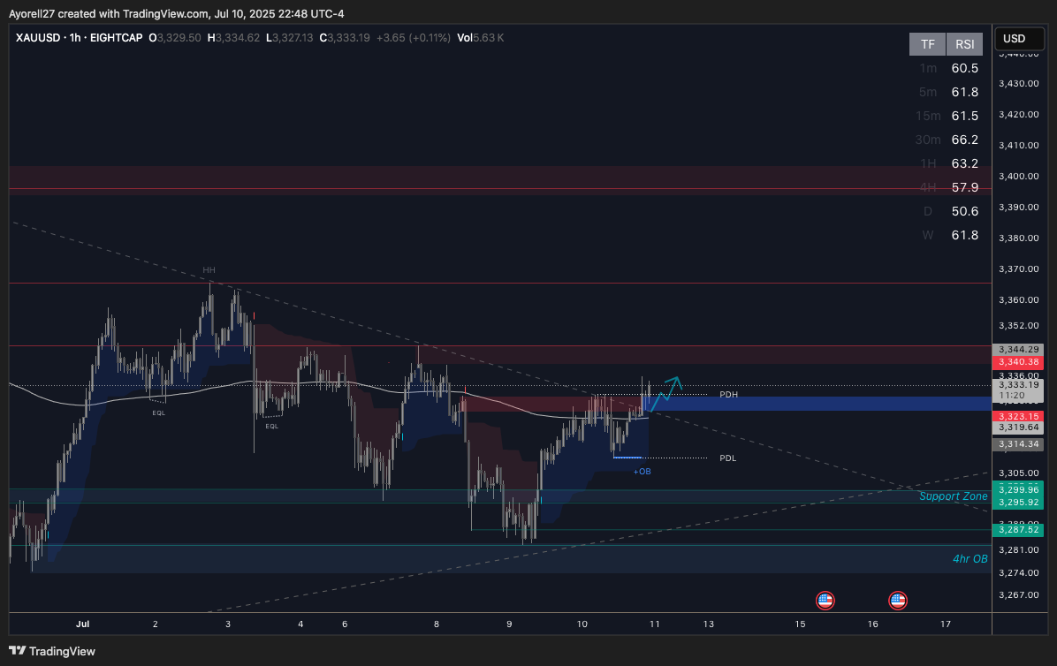The height and width of the screenshot is (666, 1057).
Task: Click the US economic event flag near date 16
Action: [897, 600]
